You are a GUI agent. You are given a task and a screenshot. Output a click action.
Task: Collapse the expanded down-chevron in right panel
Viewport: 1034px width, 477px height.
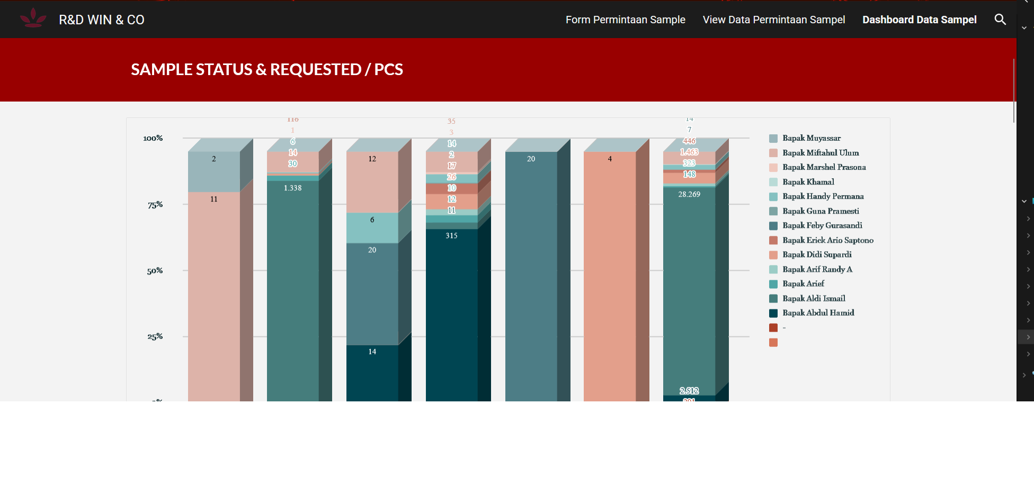pyautogui.click(x=1024, y=201)
